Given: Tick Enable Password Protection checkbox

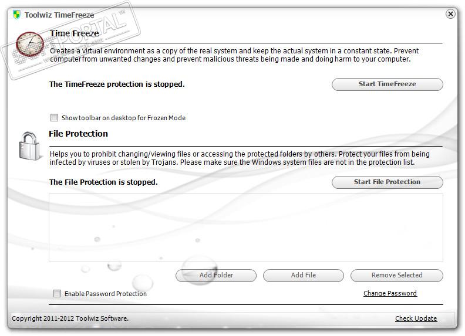Looking at the screenshot, I should [57, 294].
